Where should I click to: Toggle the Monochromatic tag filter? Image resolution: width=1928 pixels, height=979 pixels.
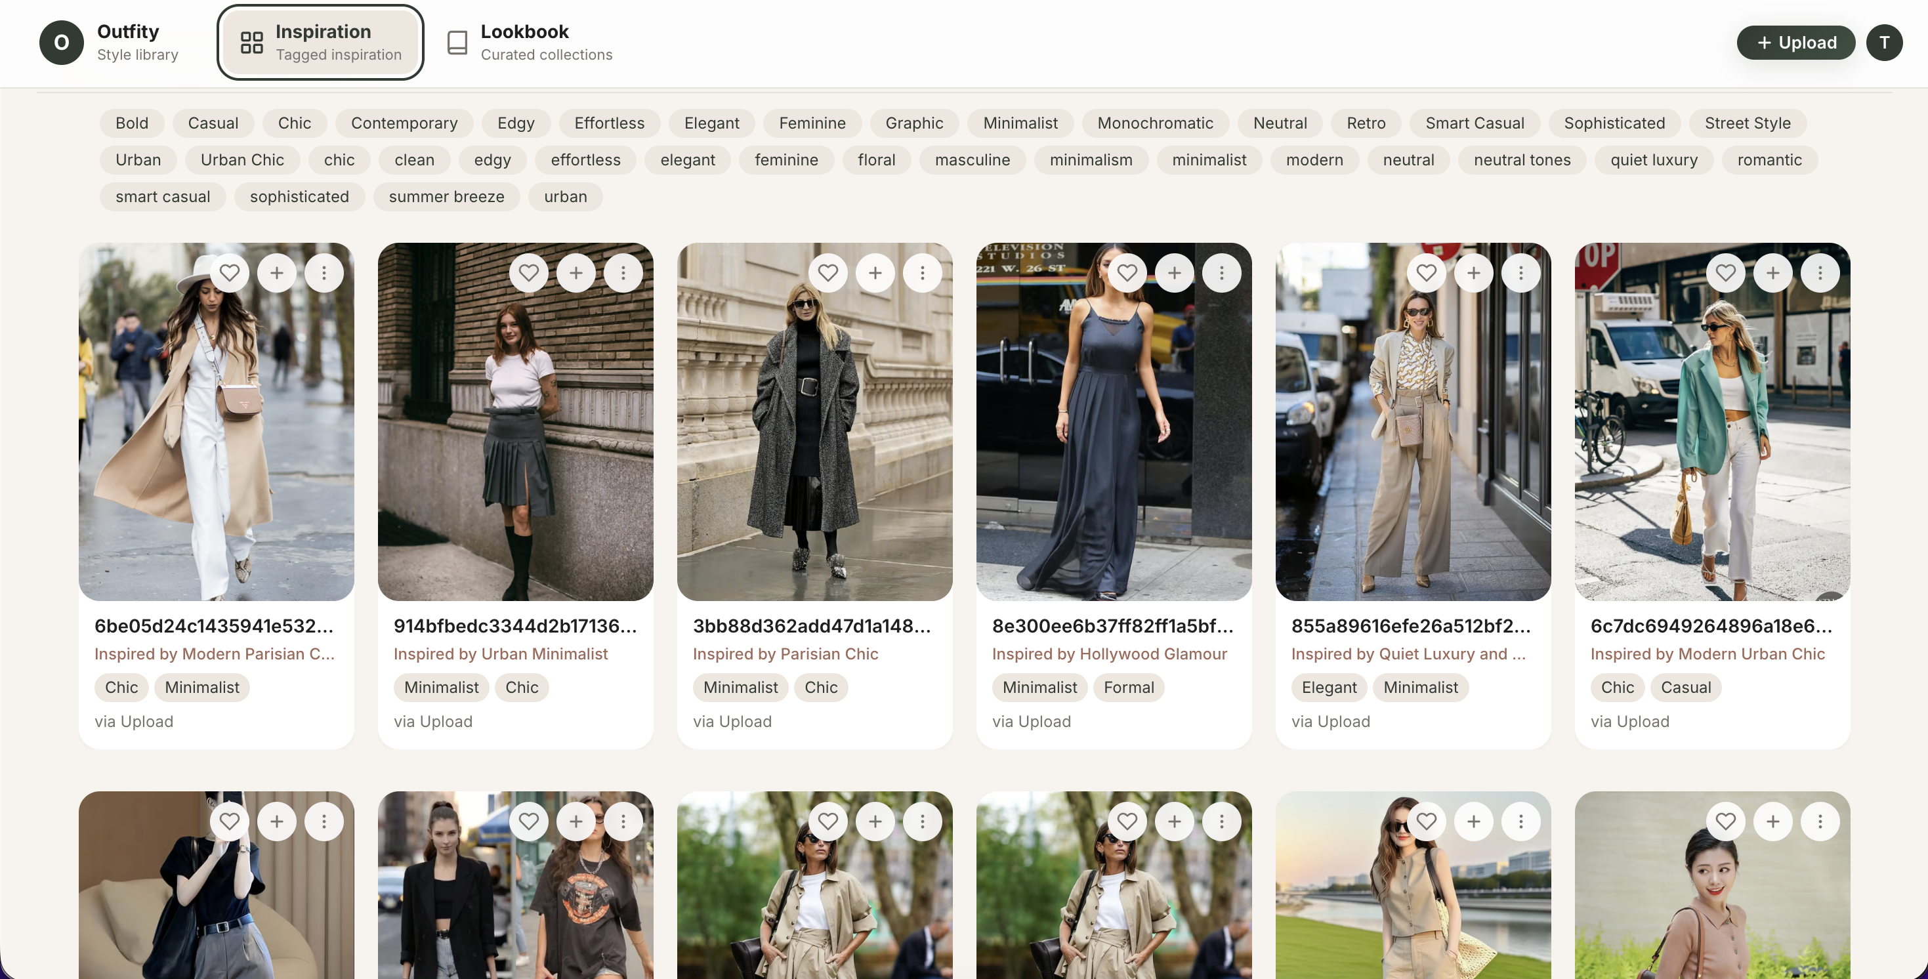[x=1155, y=123]
